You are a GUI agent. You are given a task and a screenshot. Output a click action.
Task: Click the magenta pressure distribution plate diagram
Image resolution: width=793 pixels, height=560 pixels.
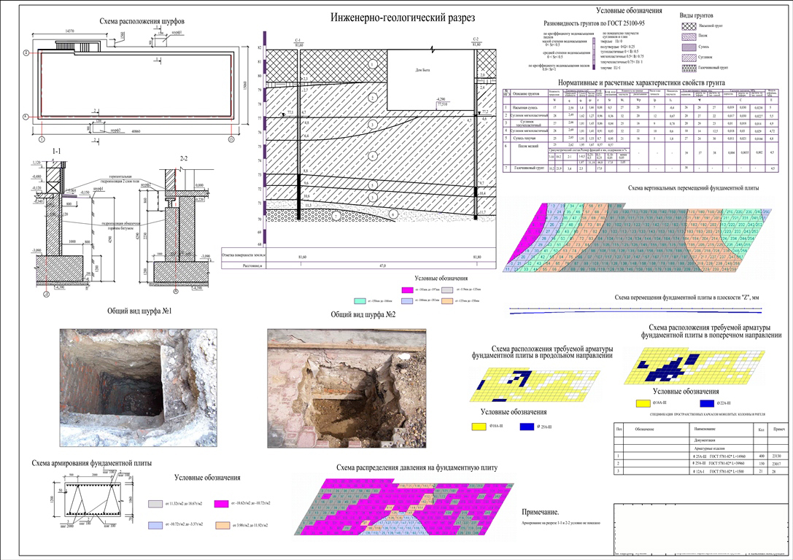405,508
